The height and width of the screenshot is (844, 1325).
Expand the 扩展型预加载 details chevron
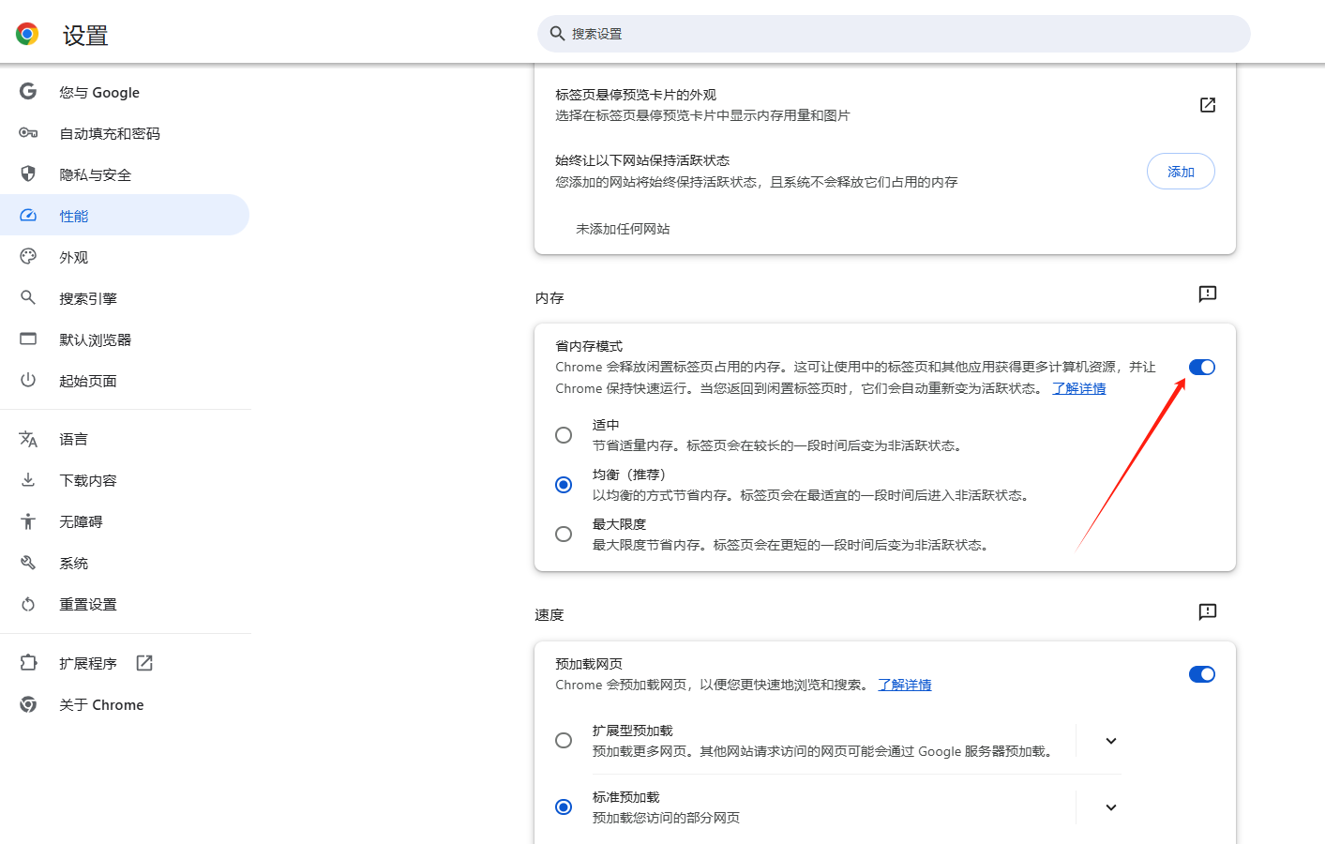click(x=1111, y=741)
